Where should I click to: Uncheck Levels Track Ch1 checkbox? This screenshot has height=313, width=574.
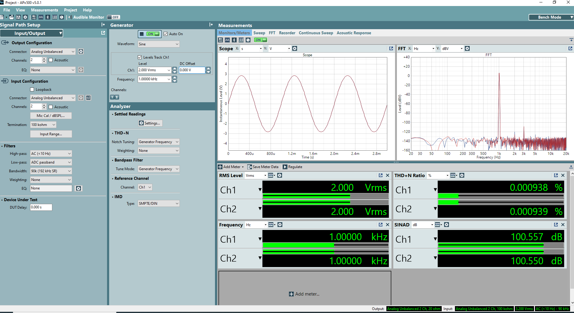(140, 57)
